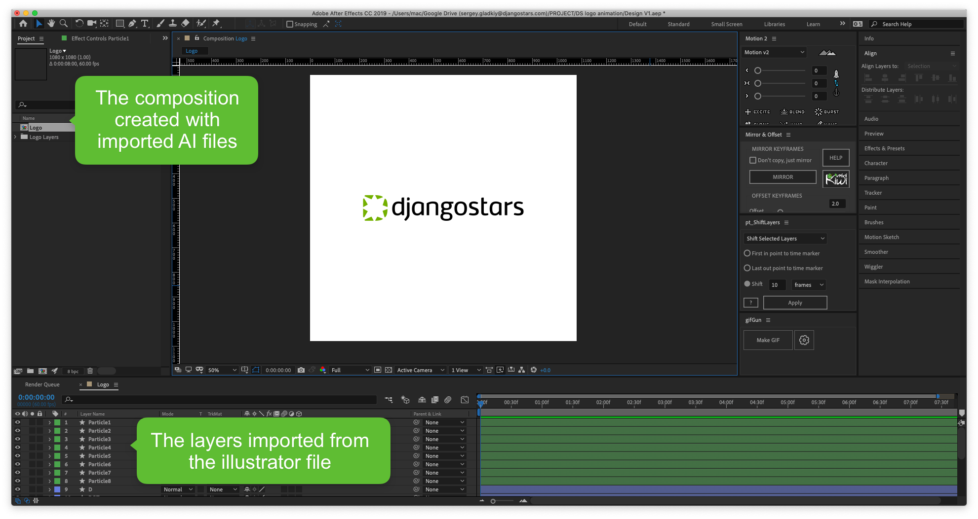
Task: Open the 50% magnification dropdown
Action: 222,370
